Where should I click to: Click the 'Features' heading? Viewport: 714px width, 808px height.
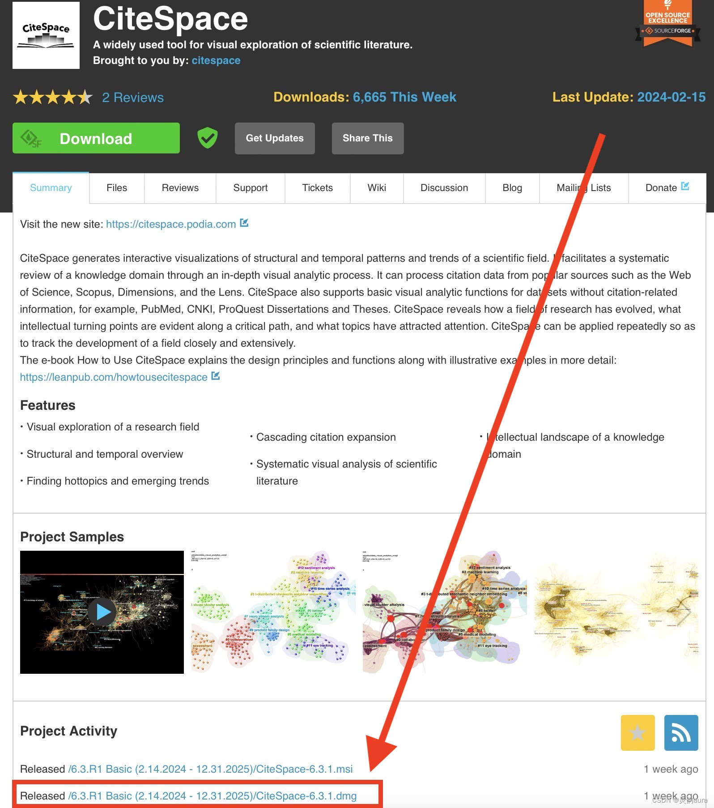(x=48, y=405)
